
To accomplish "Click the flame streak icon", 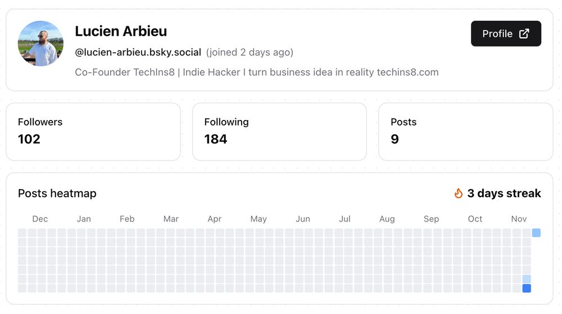I will [x=459, y=193].
